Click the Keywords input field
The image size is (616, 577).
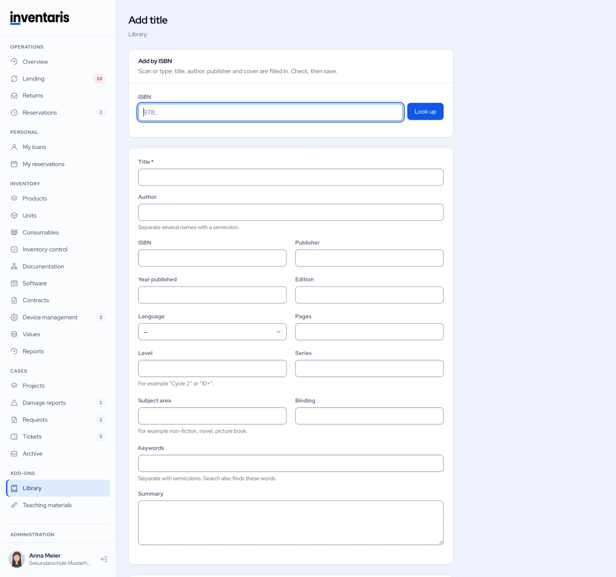[x=291, y=463]
